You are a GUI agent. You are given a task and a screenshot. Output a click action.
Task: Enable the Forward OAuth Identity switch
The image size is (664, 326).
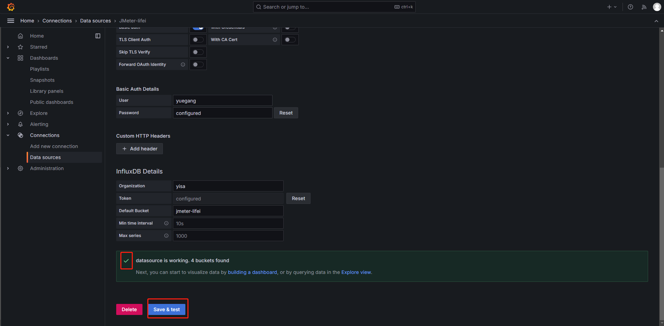[198, 65]
